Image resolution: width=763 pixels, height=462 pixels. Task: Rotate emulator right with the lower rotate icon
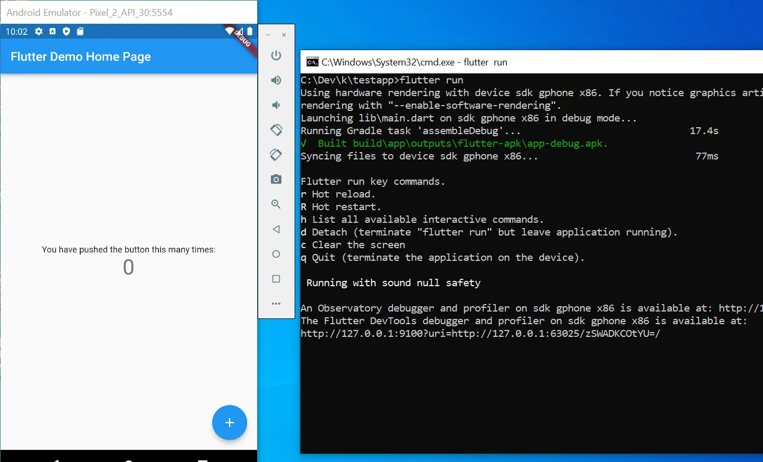point(276,155)
